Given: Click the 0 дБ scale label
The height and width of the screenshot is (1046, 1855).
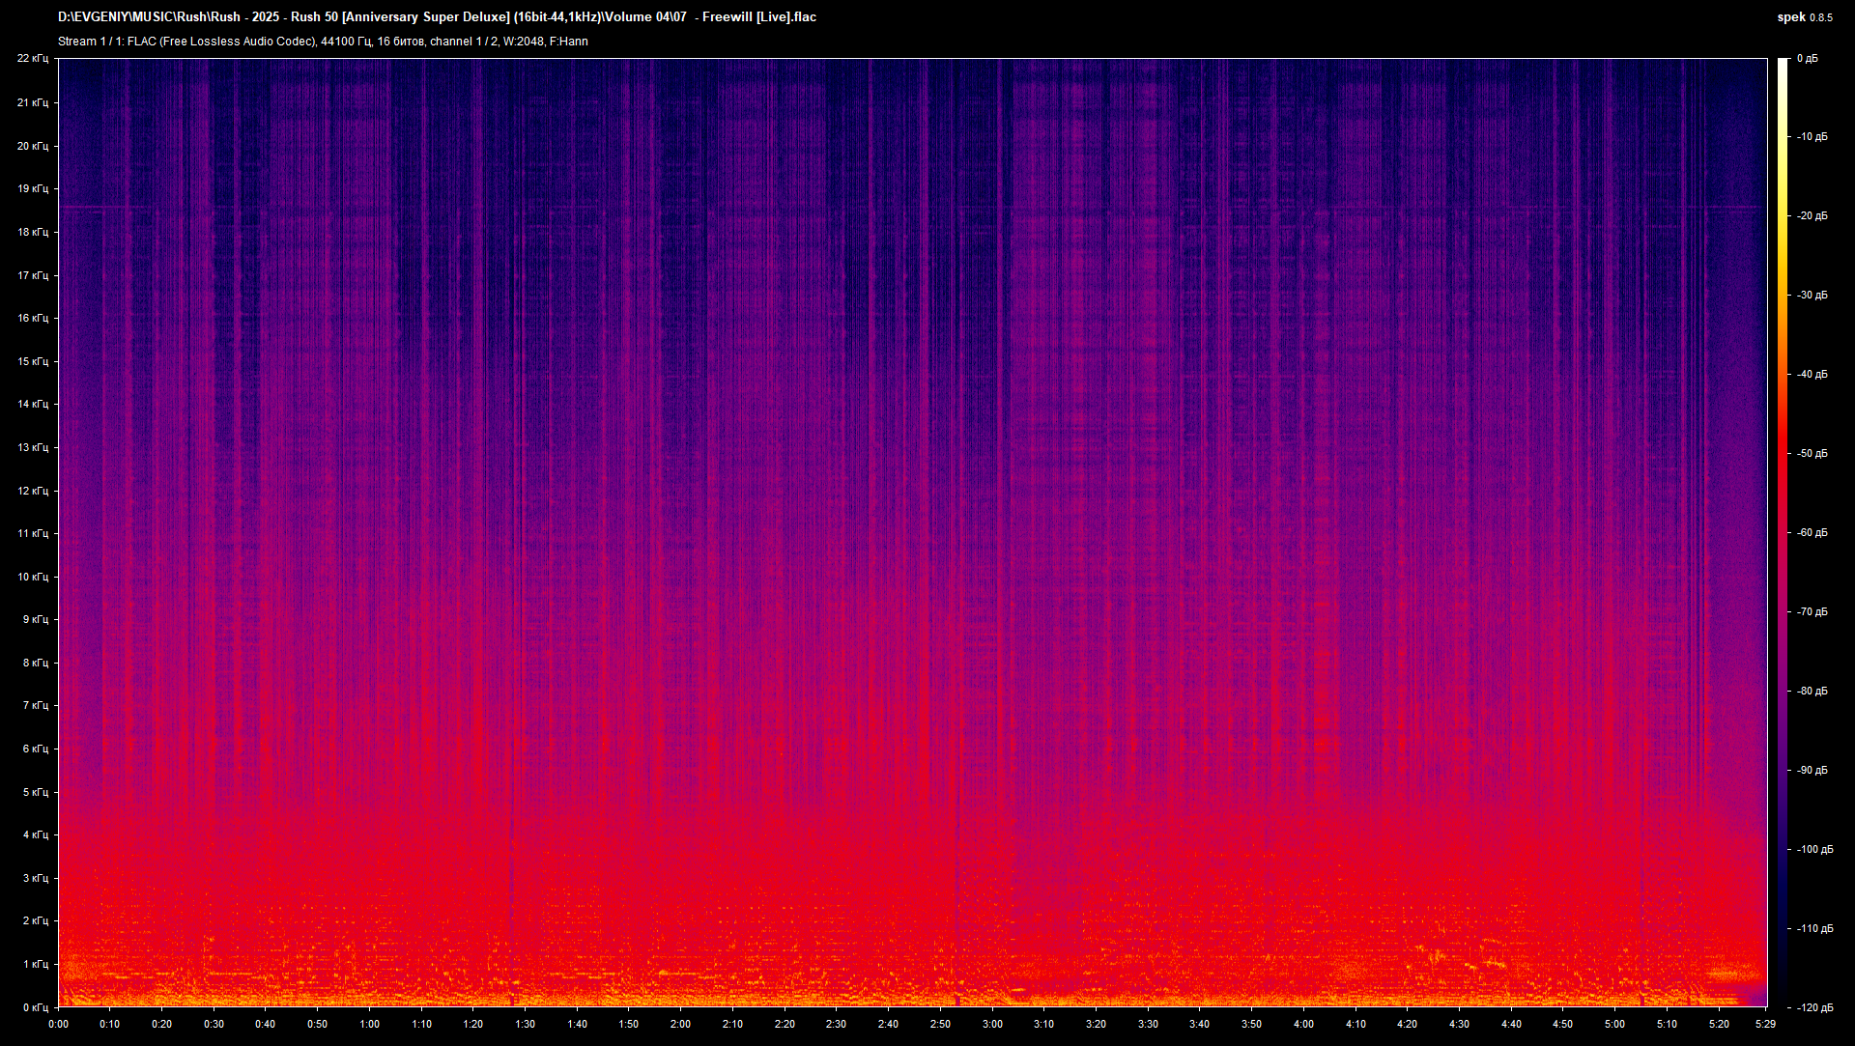Looking at the screenshot, I should (x=1807, y=59).
